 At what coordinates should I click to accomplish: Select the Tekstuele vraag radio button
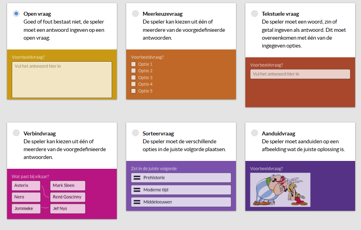(x=254, y=14)
